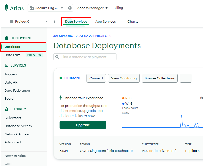
Task: Open Data API in the sidebar
Action: coord(11,82)
